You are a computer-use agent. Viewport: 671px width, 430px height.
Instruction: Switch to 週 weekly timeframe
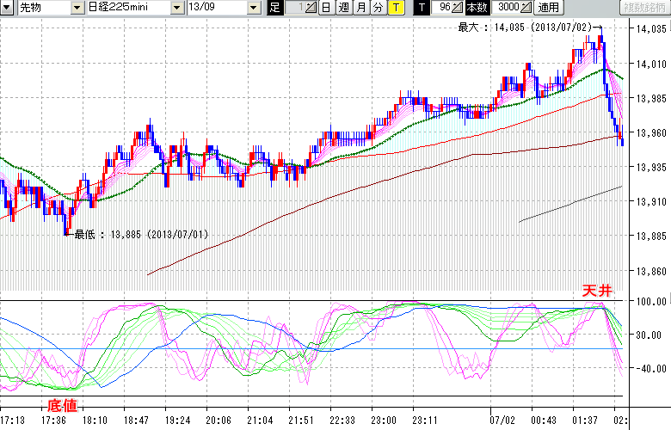[343, 8]
